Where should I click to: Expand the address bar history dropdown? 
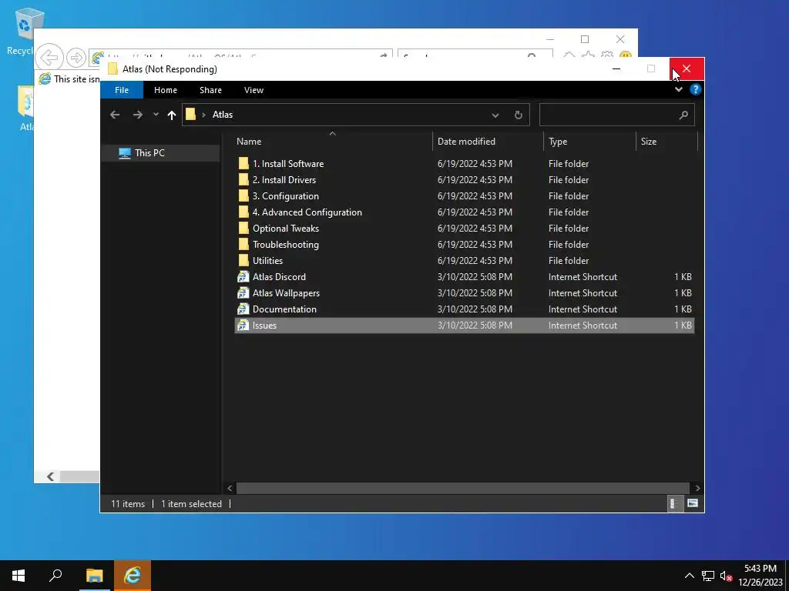tap(495, 115)
